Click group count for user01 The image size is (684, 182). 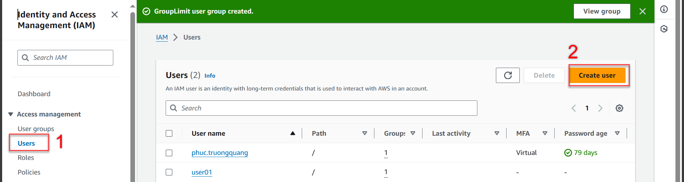click(x=386, y=173)
